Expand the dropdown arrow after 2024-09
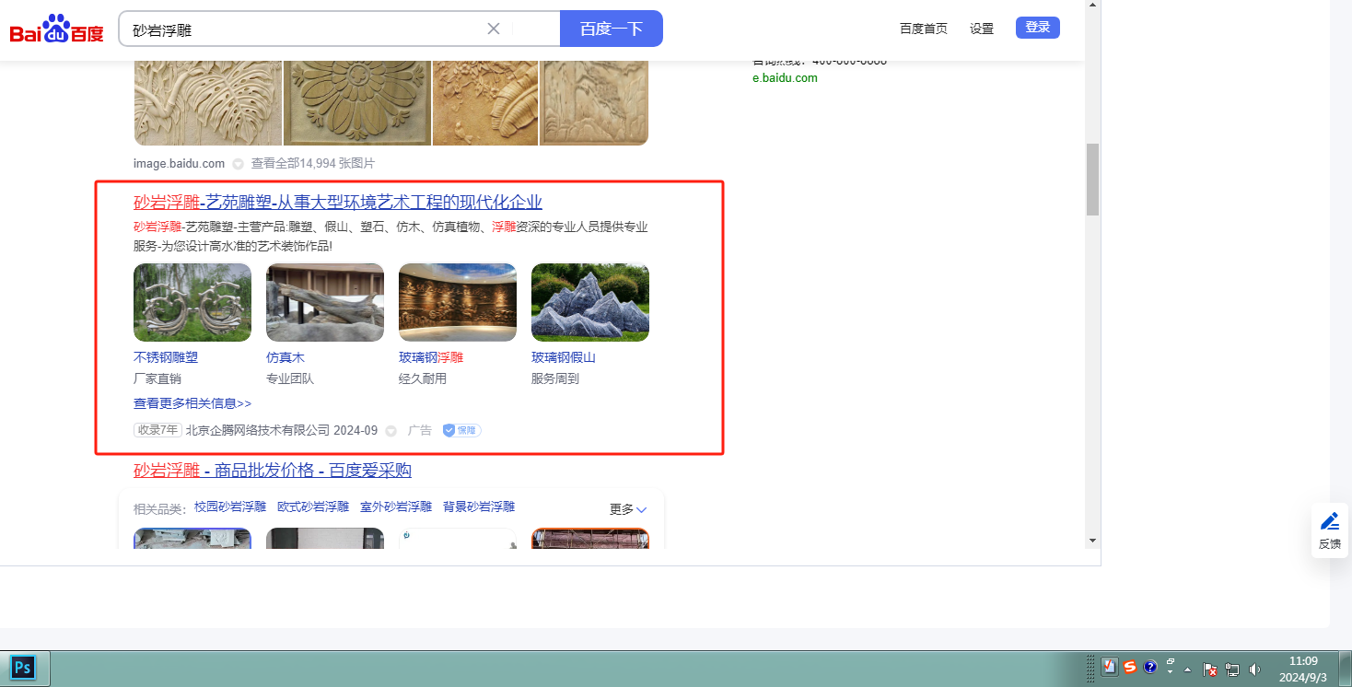 390,430
